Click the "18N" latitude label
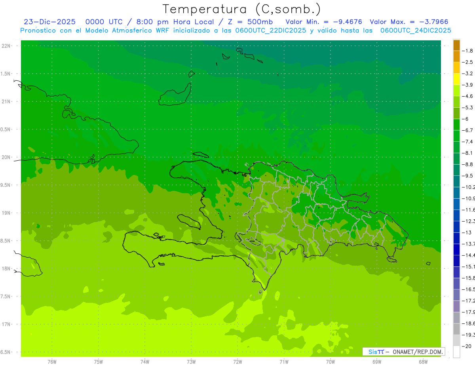The image size is (475, 367). tap(7, 269)
